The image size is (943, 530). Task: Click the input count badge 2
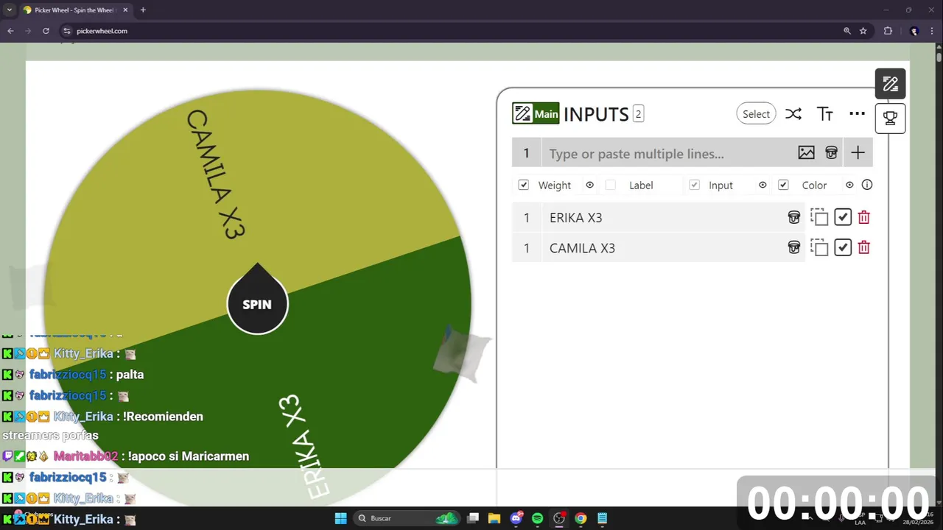638,113
